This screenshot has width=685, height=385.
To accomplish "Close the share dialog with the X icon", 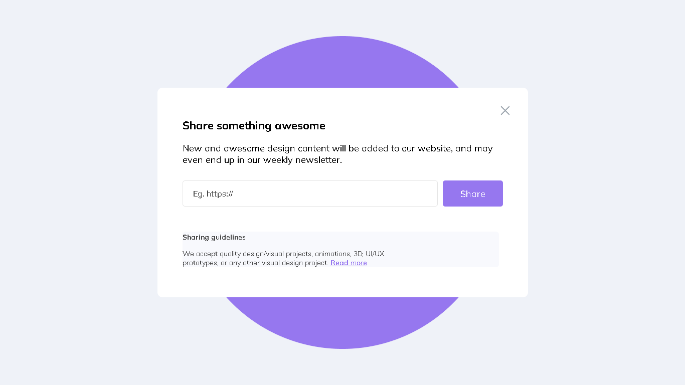I will pos(505,110).
